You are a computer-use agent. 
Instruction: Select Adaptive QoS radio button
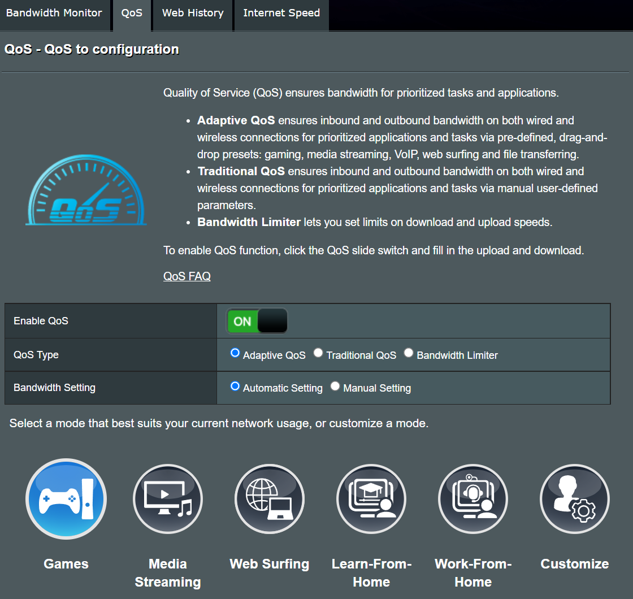236,353
